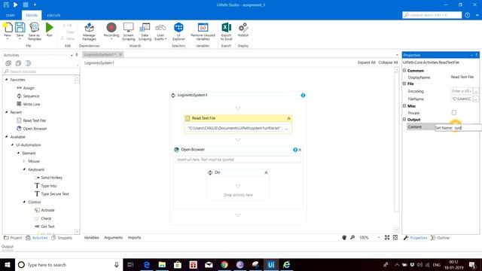Open Edge browser from taskbar
This screenshot has width=482, height=271.
coord(147,264)
